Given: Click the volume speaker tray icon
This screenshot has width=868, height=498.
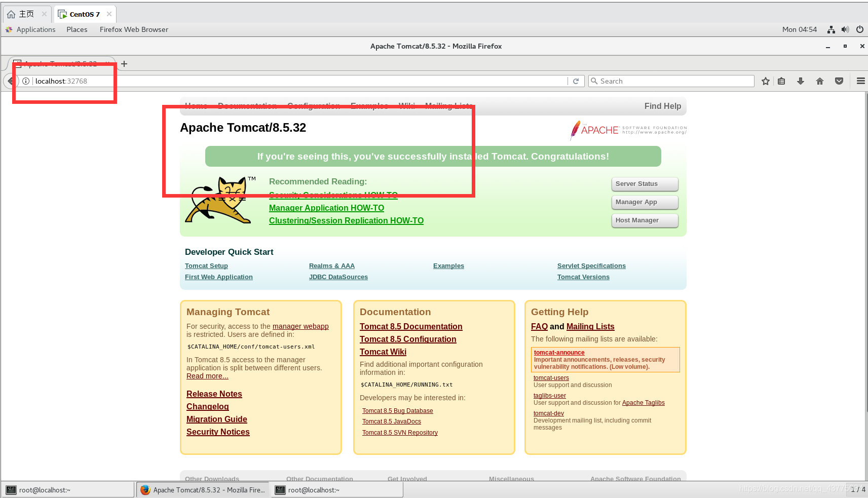Looking at the screenshot, I should (x=845, y=29).
